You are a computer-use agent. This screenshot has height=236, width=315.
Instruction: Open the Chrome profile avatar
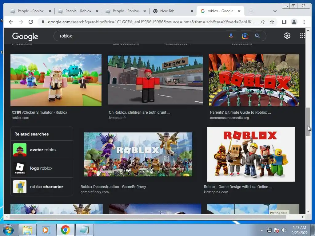pos(294,22)
